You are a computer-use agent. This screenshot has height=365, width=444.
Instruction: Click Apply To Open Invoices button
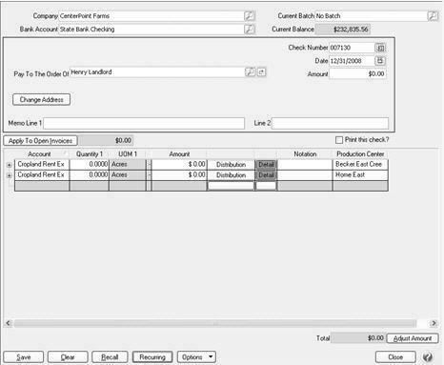40,140
